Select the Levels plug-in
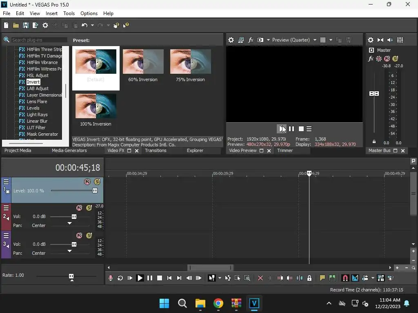The height and width of the screenshot is (313, 418). click(33, 108)
